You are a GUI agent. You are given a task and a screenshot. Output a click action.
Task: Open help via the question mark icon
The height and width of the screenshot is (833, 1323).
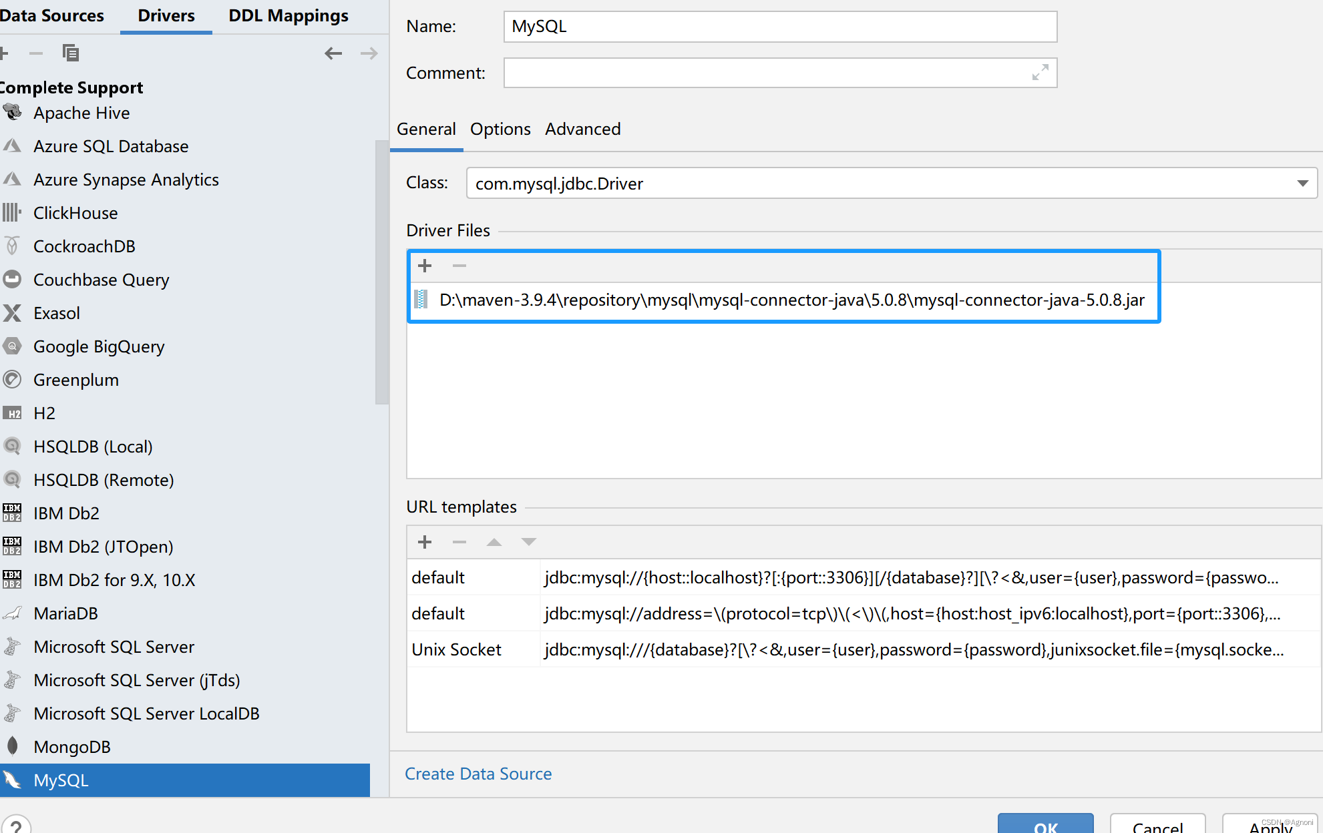point(15,826)
